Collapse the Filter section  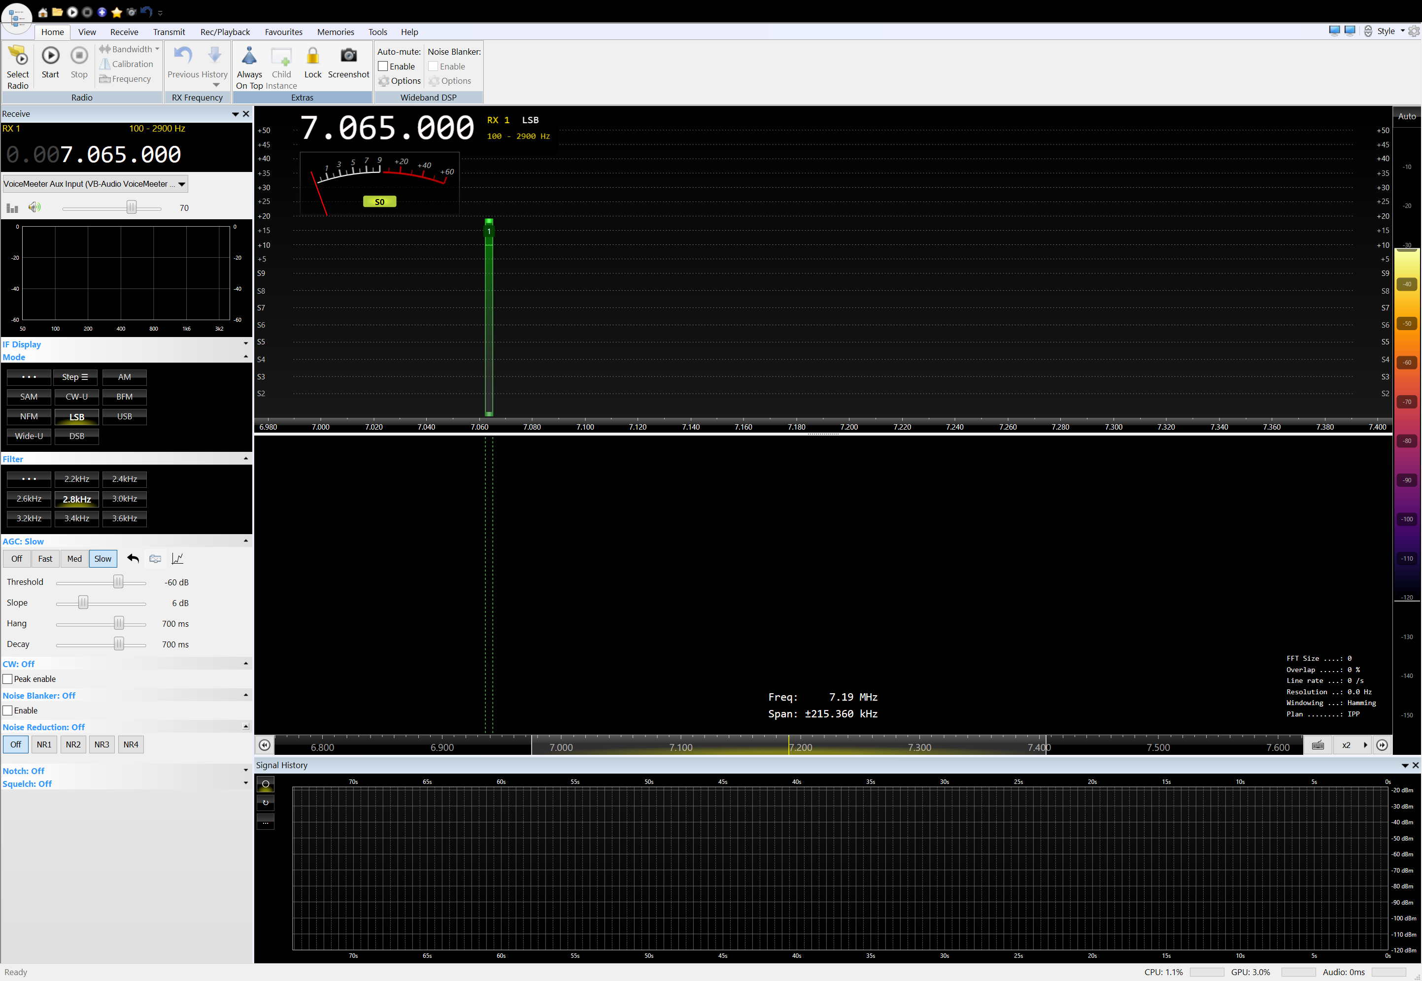[x=246, y=459]
